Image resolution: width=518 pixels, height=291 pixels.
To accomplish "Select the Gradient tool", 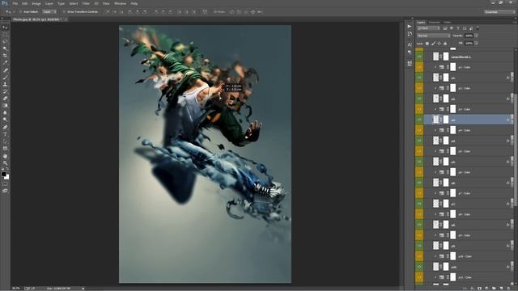I will pos(5,106).
